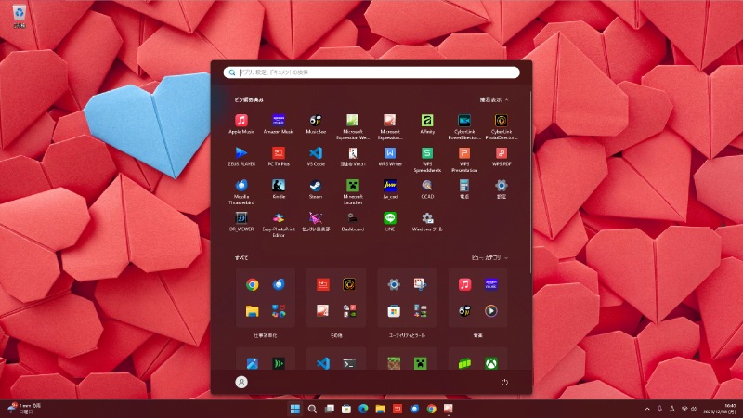Collapse pinned apps with 履歴表示 chevron
This screenshot has height=418, width=743.
point(496,98)
